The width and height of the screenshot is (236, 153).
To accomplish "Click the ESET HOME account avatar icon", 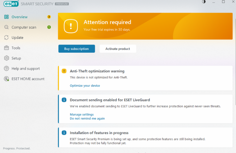I will (6, 79).
